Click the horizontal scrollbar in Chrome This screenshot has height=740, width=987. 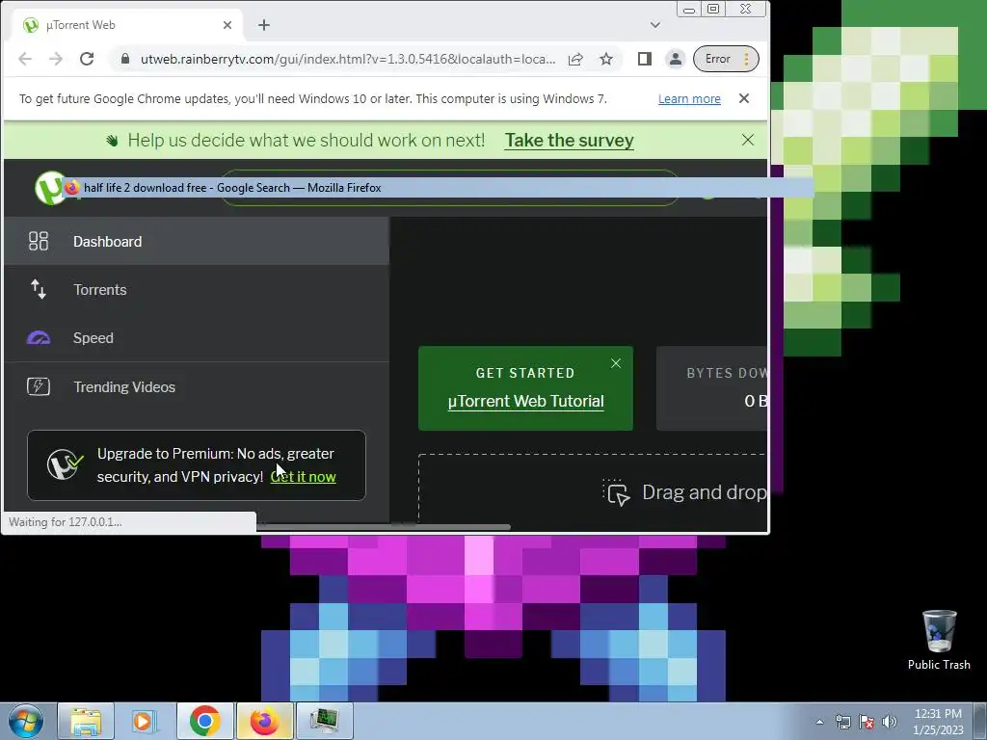pos(384,526)
